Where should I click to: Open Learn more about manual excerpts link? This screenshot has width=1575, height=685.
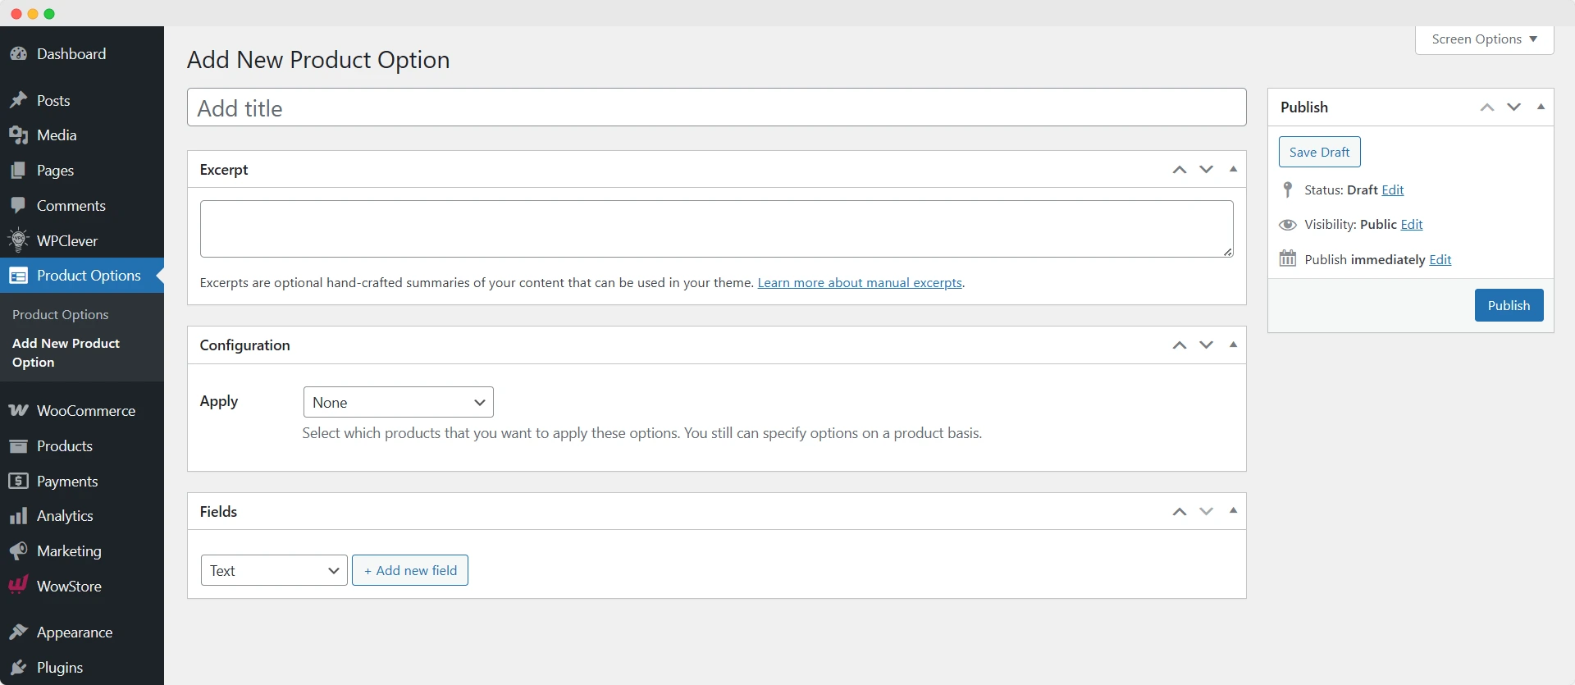[860, 283]
